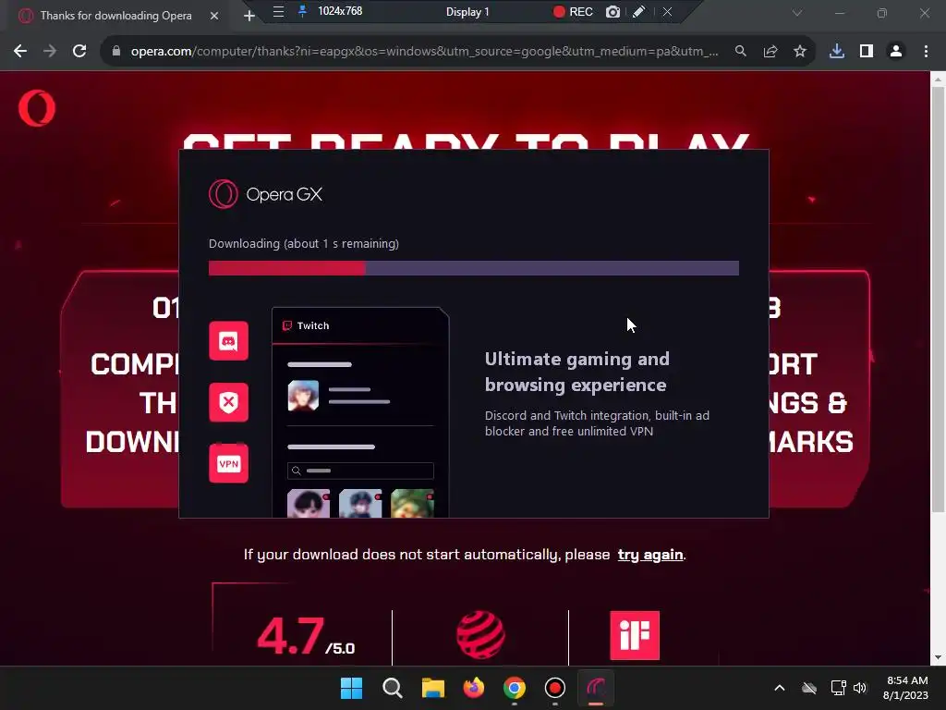This screenshot has width=946, height=710.
Task: Click the browser forward arrow
Action: coord(50,52)
